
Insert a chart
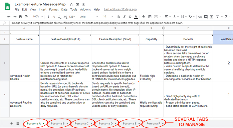pos(211,17)
